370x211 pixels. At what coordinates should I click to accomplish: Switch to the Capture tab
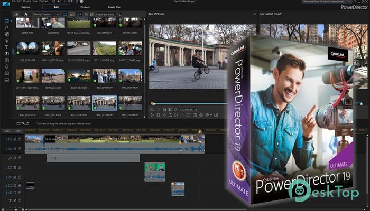[x=26, y=7]
